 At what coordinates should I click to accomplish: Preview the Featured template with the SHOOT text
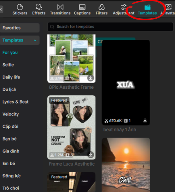click(x=71, y=182)
